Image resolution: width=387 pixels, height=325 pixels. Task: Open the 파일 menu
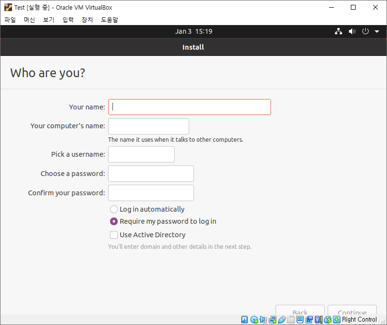pyautogui.click(x=10, y=20)
